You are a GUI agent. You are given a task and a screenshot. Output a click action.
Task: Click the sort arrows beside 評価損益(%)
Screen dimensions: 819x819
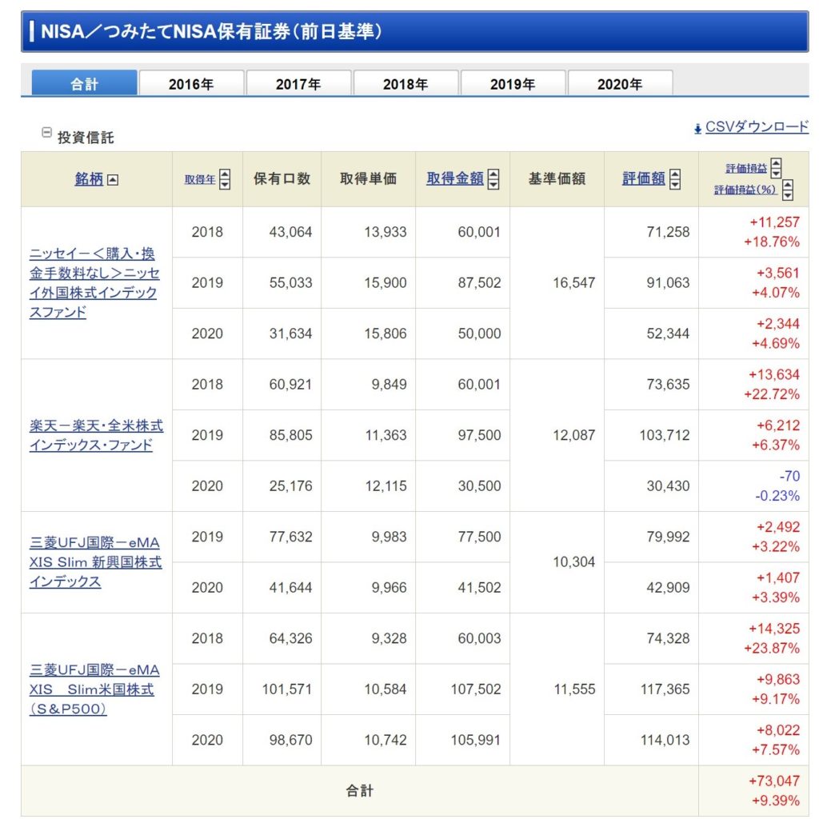tap(788, 190)
